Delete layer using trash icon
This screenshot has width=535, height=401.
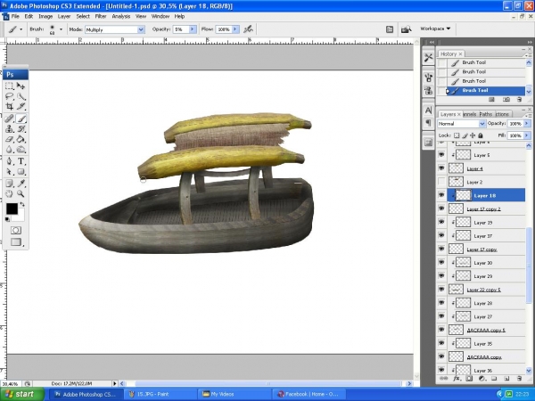(x=519, y=379)
